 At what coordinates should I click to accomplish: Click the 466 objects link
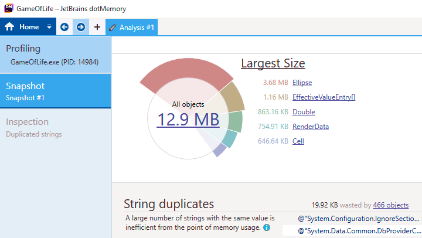pos(390,205)
